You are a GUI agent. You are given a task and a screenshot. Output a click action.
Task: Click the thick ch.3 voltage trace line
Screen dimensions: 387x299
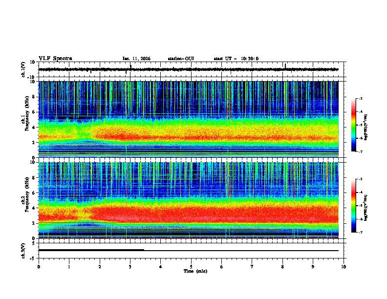pos(91,250)
